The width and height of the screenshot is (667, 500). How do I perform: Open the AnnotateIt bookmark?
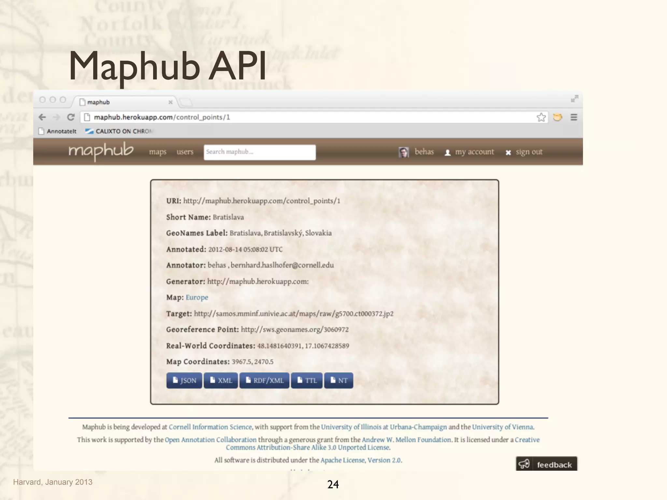(58, 131)
